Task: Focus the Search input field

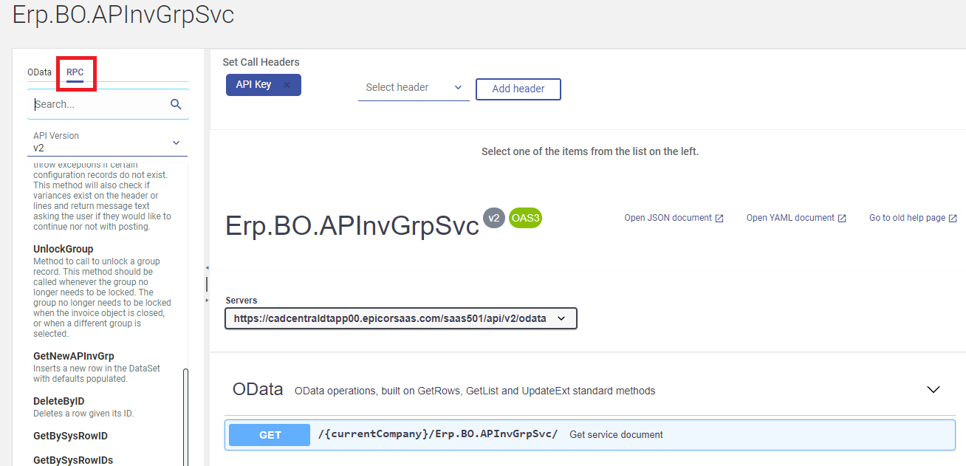Action: [x=99, y=104]
